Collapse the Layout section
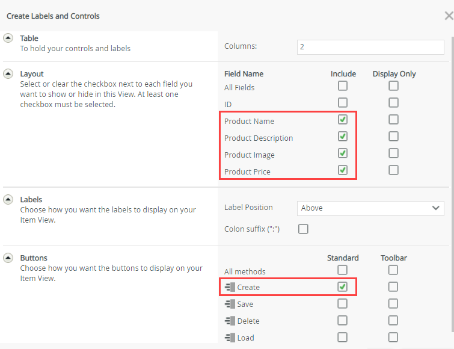This screenshot has width=454, height=349. pyautogui.click(x=8, y=74)
